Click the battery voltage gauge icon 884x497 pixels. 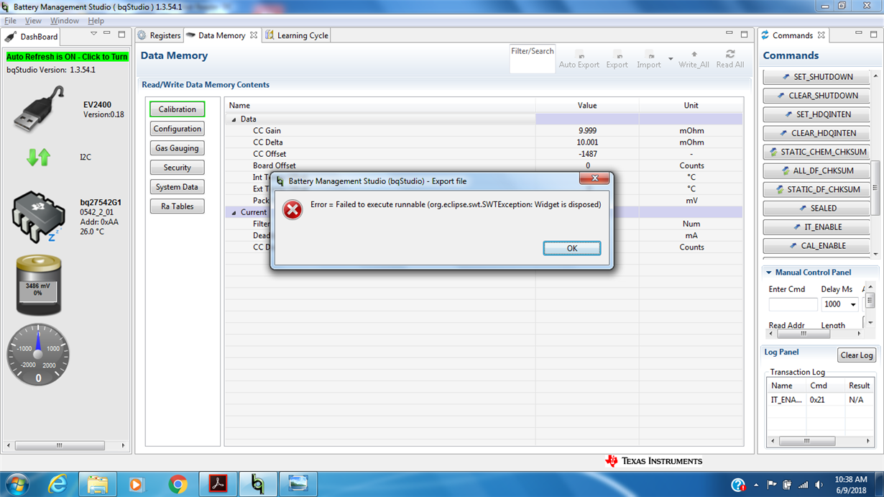(39, 286)
